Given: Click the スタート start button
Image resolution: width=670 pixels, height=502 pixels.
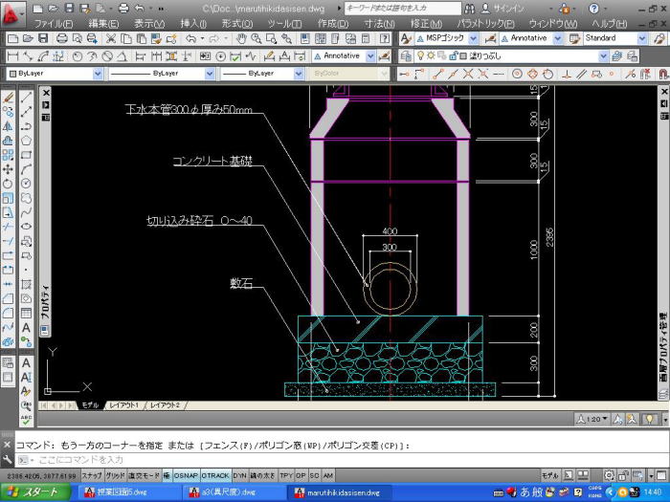Looking at the screenshot, I should coord(35,492).
